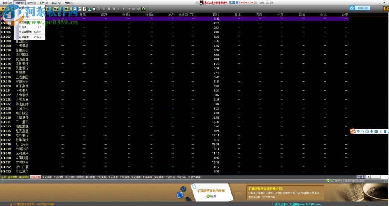389x206 pixels.
Task: Click the emoji icon in the IME bar
Action: (x=367, y=131)
